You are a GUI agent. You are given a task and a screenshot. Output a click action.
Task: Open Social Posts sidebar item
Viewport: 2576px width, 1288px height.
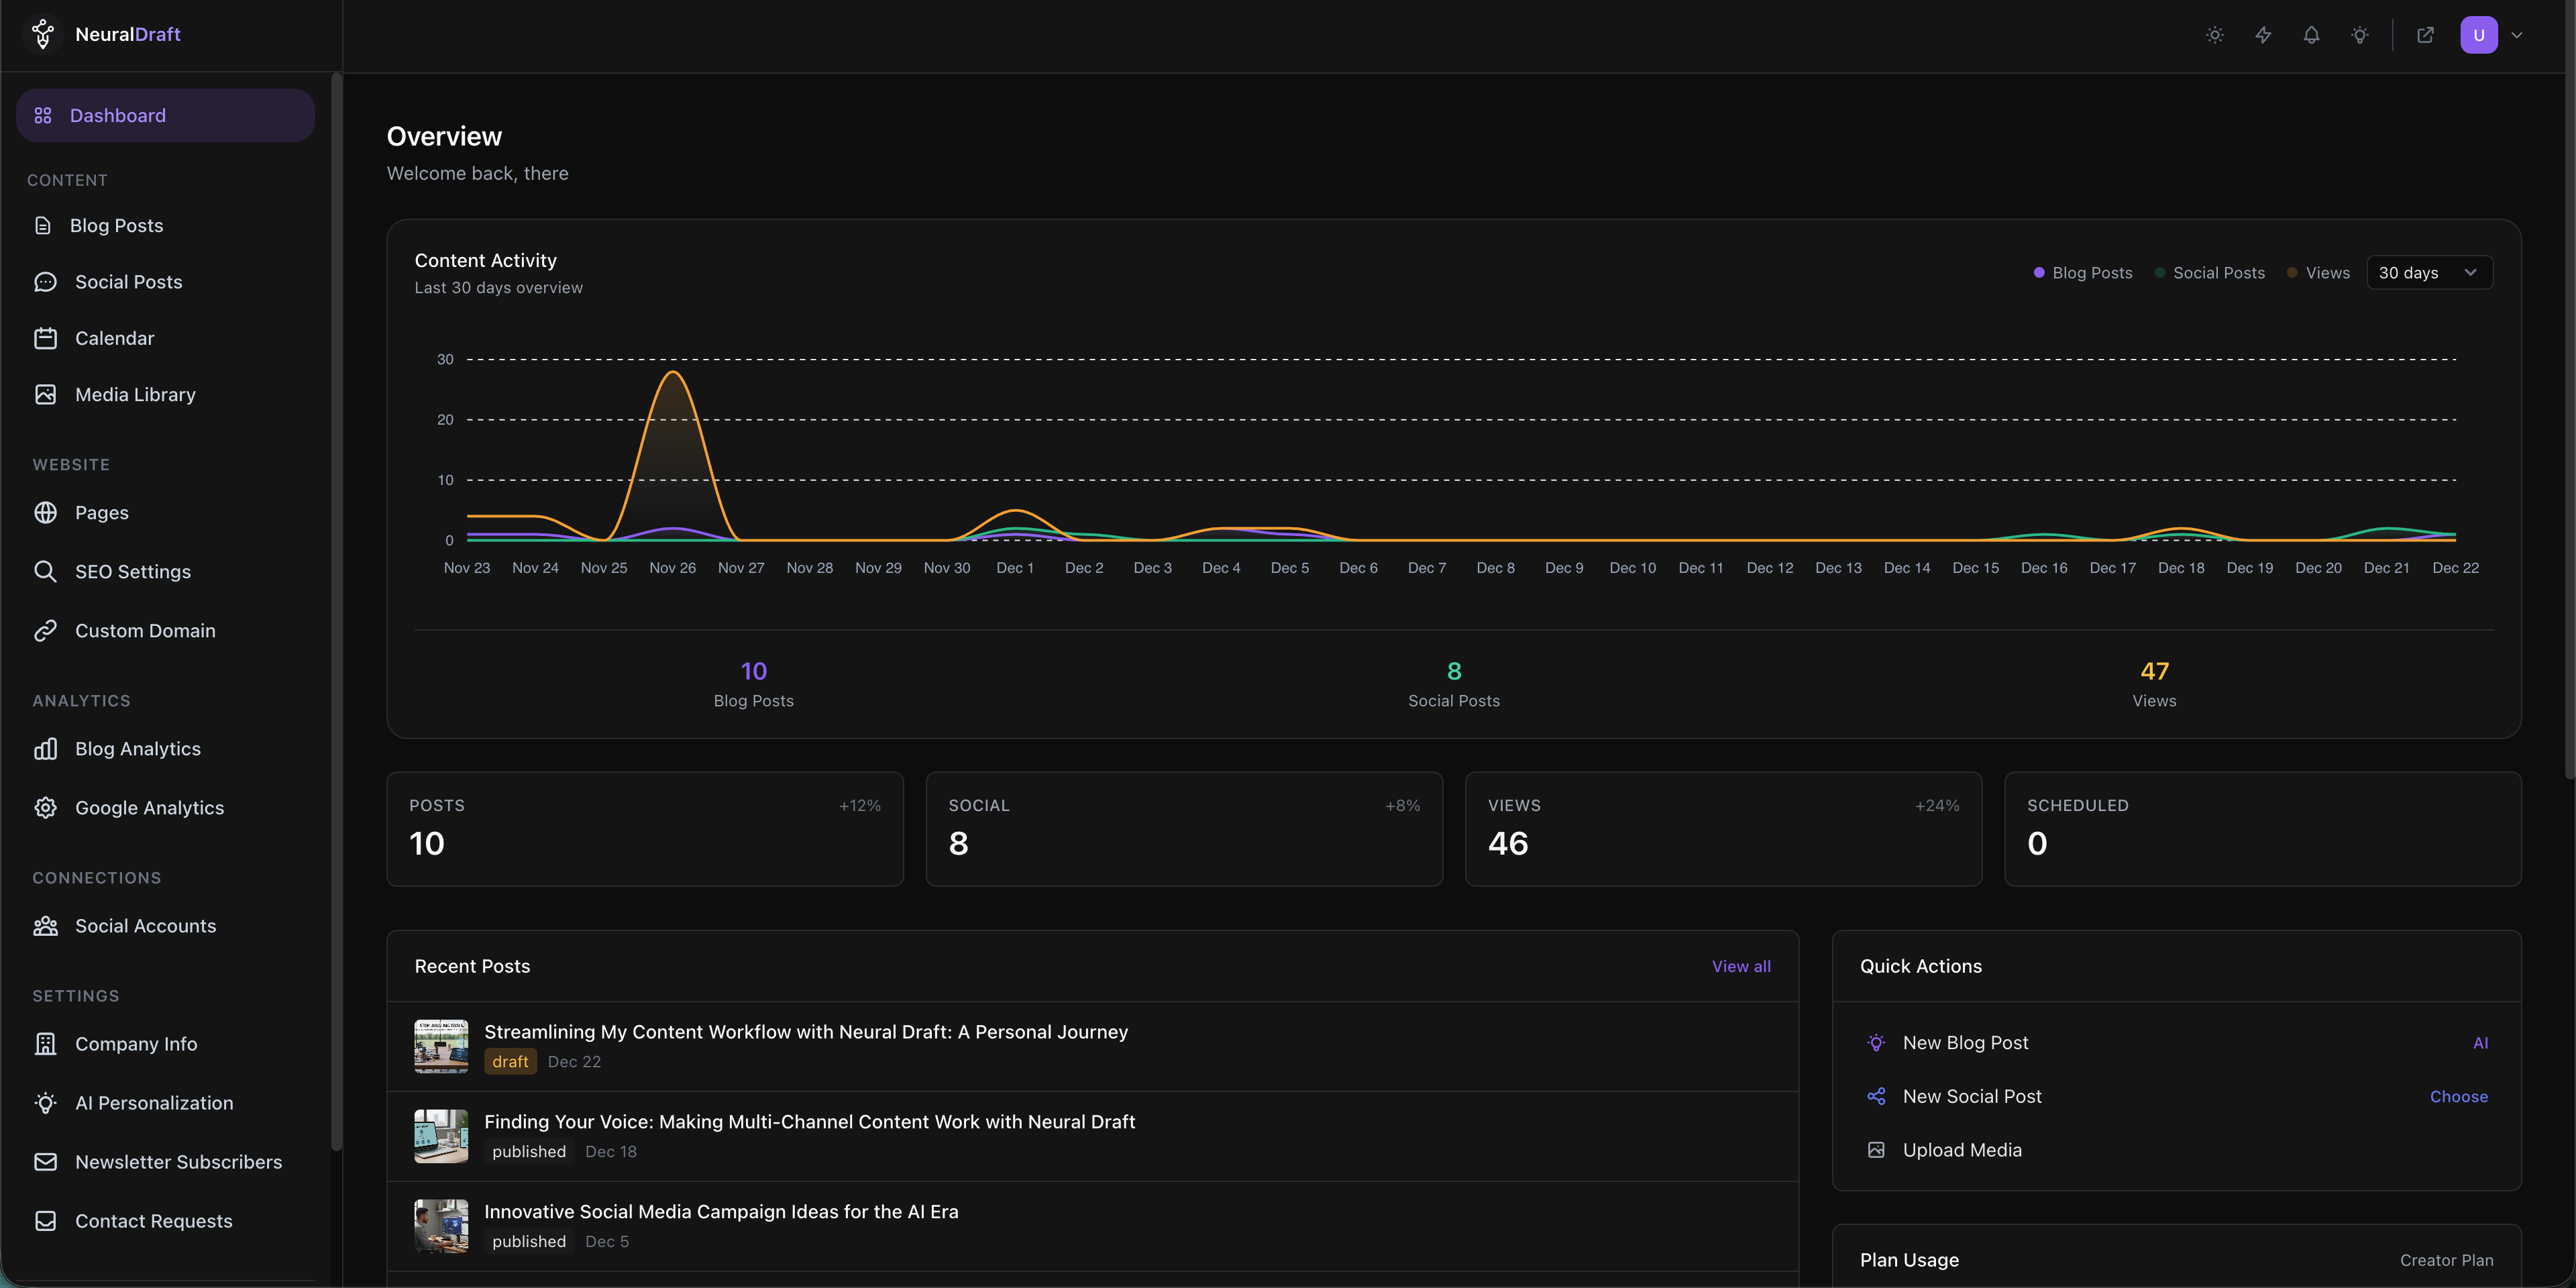165,282
